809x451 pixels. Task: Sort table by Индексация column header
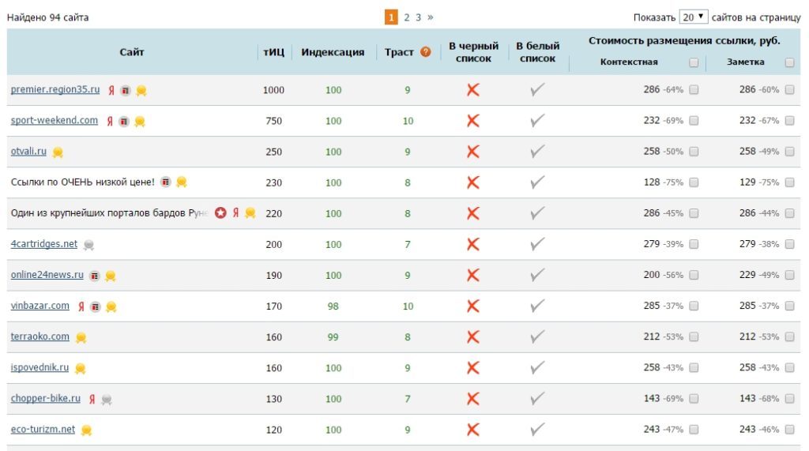pos(333,52)
